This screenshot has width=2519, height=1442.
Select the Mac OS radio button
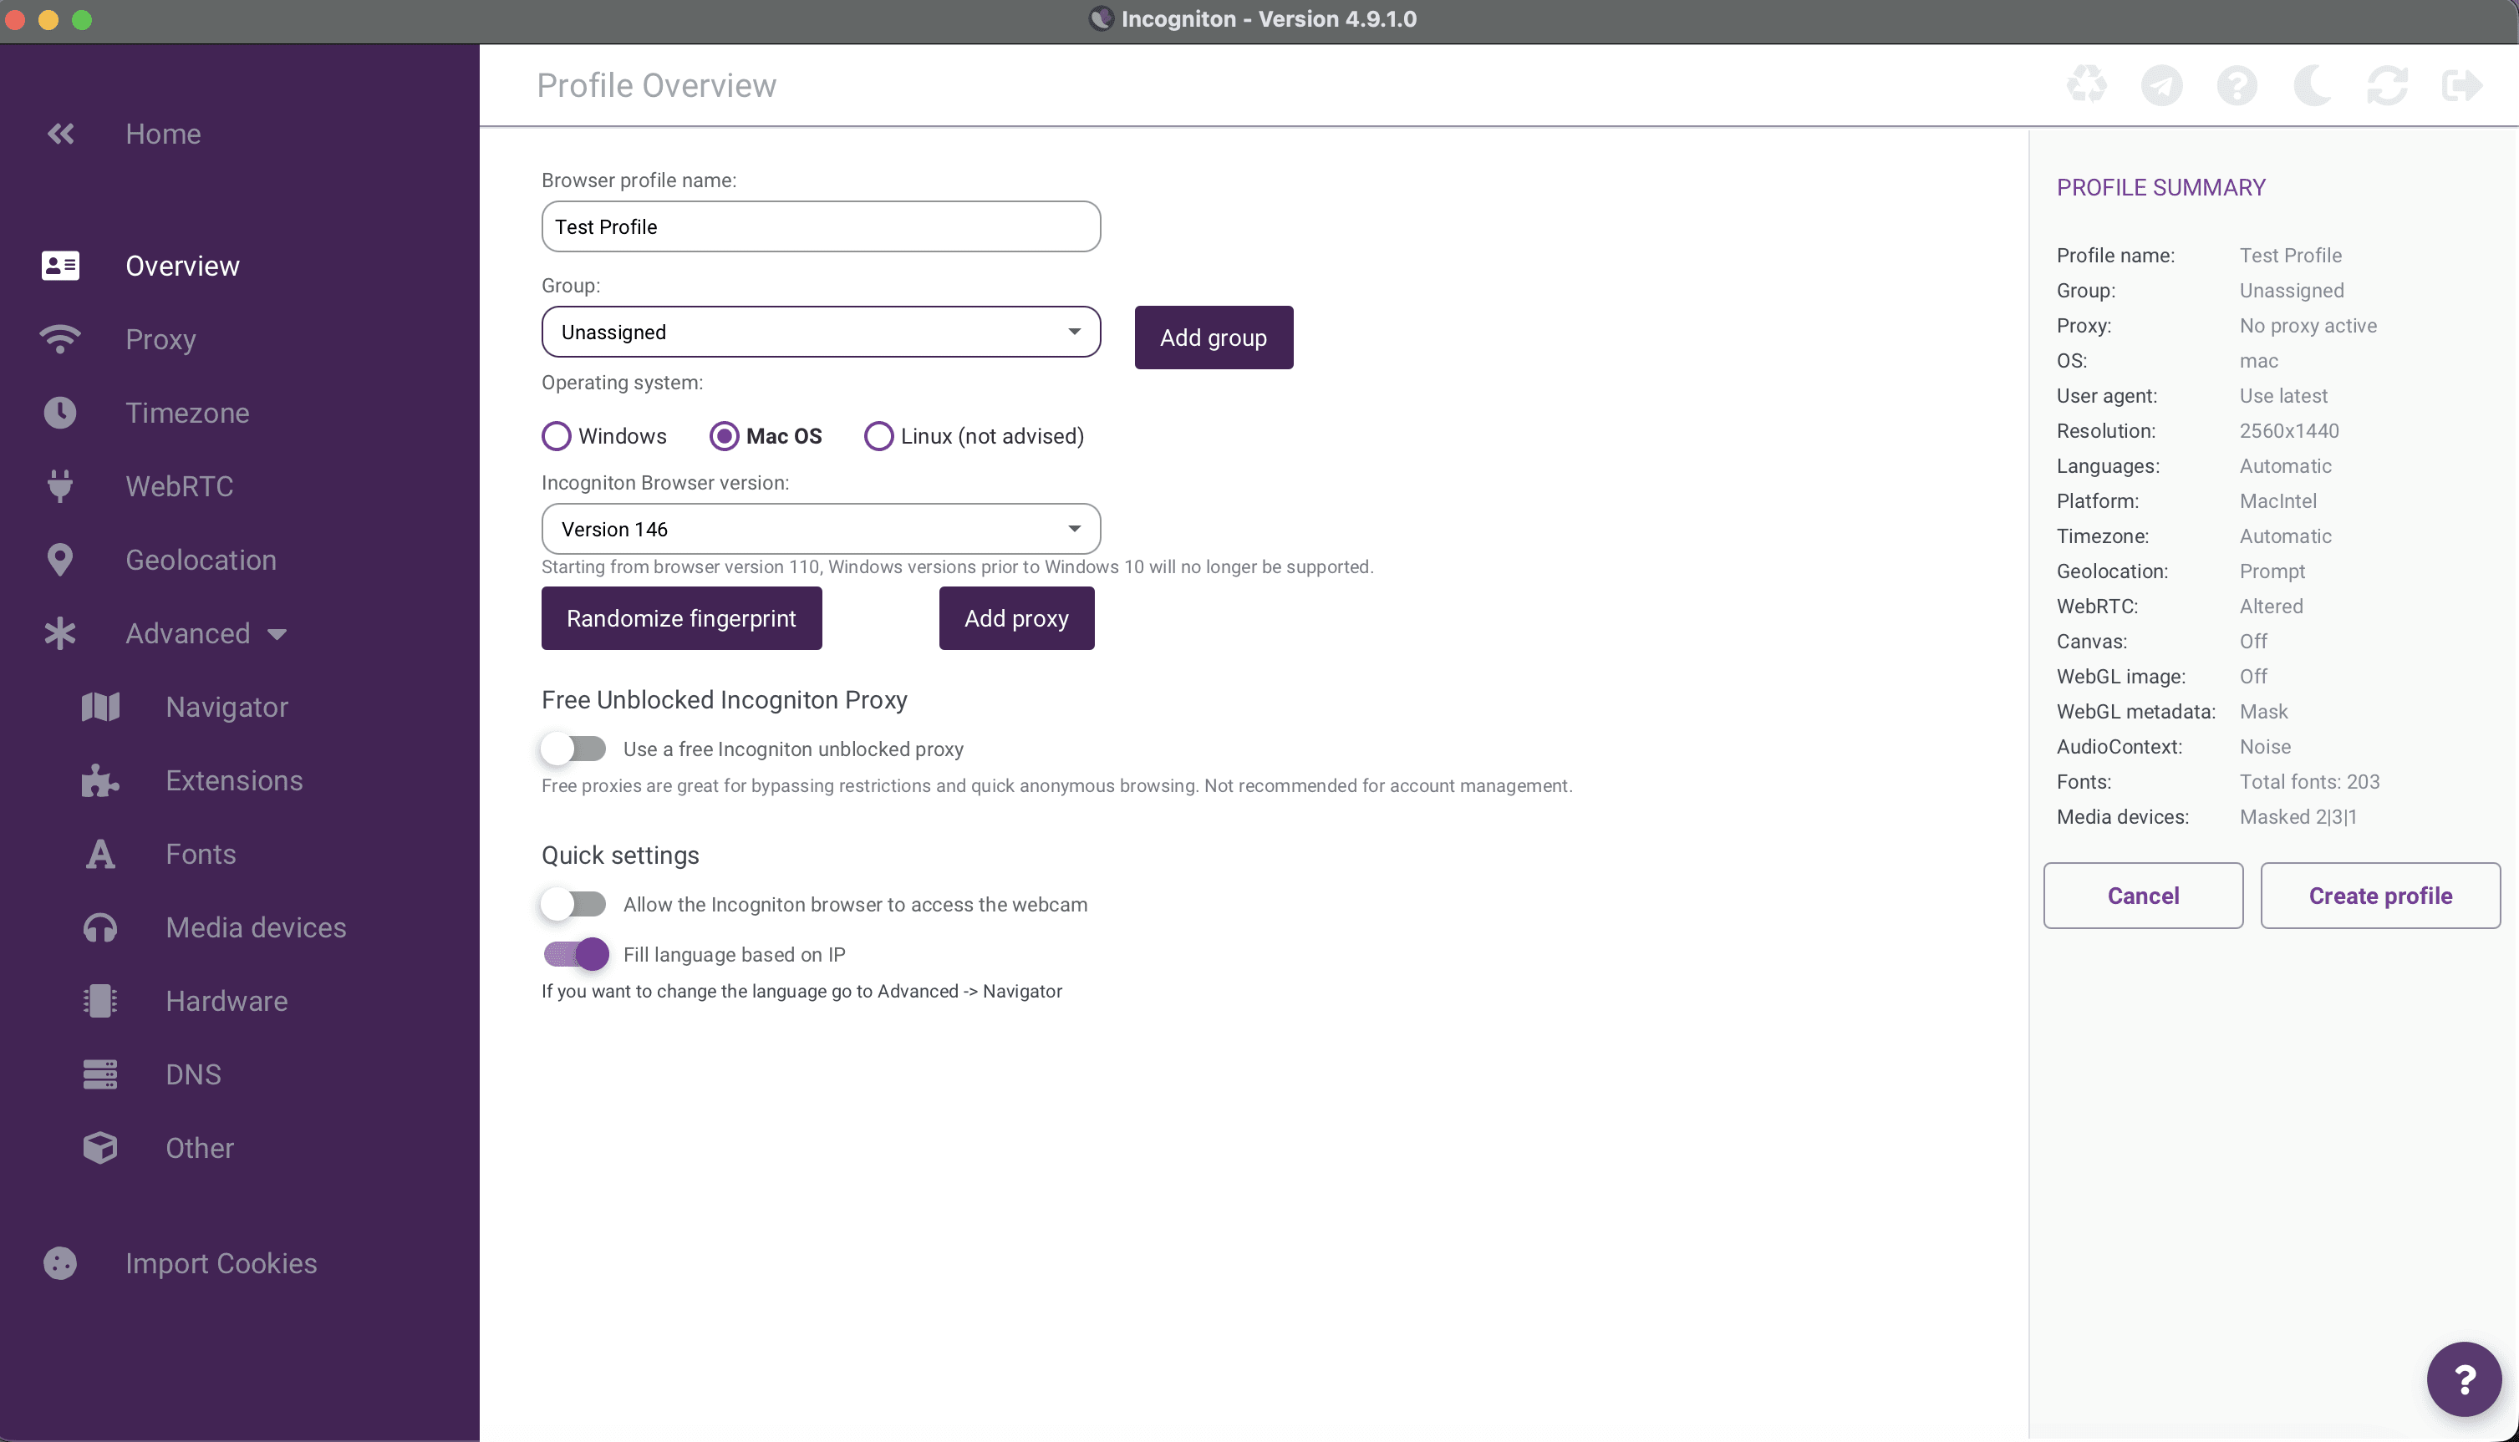724,436
